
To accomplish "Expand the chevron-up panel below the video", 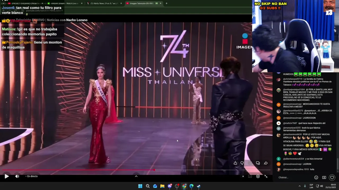I will 136,176.
